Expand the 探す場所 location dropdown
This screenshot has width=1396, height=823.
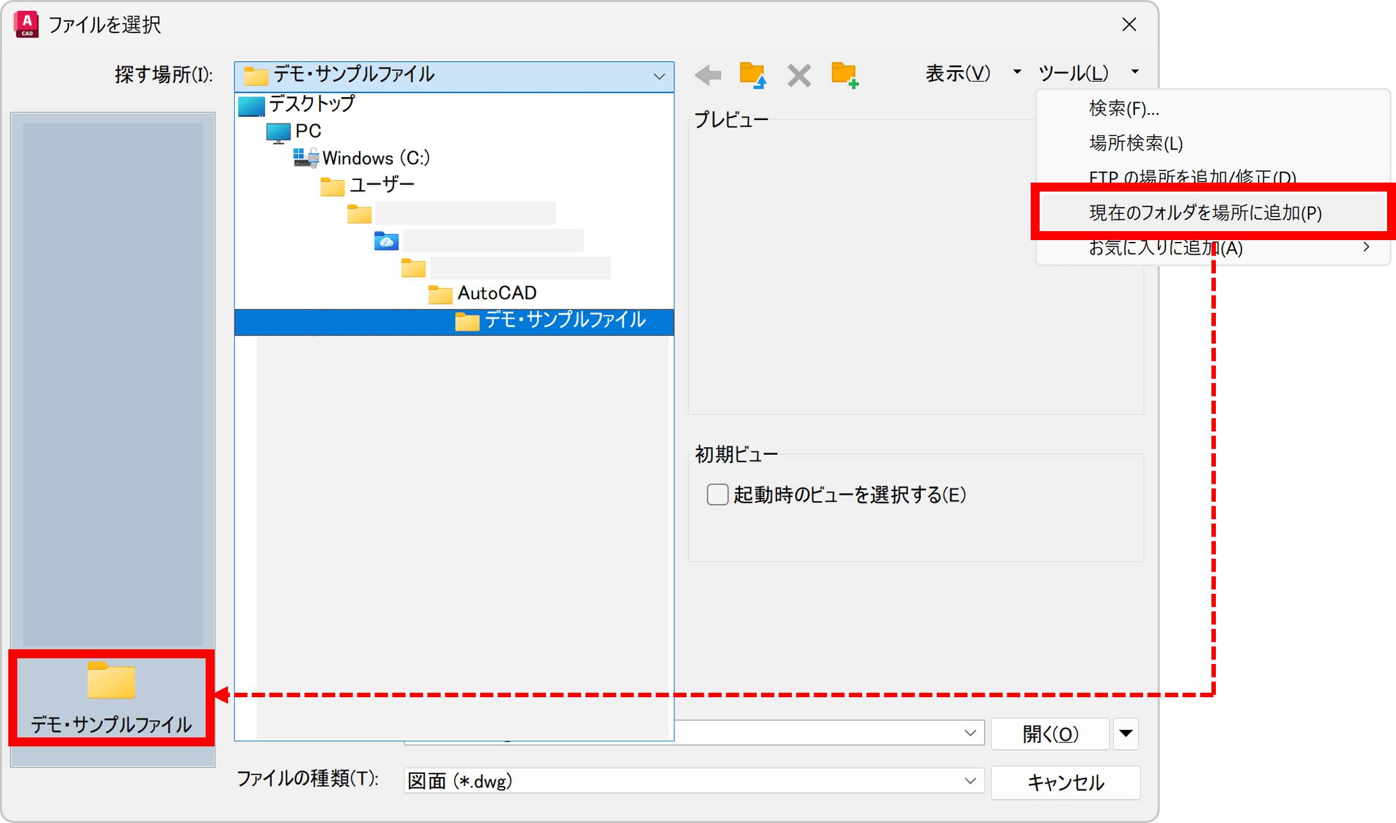659,77
